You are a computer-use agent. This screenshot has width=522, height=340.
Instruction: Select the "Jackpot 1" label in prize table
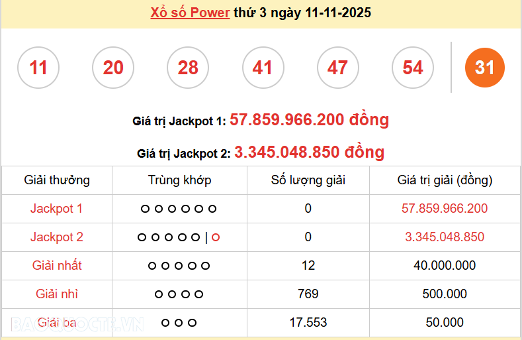pos(57,209)
